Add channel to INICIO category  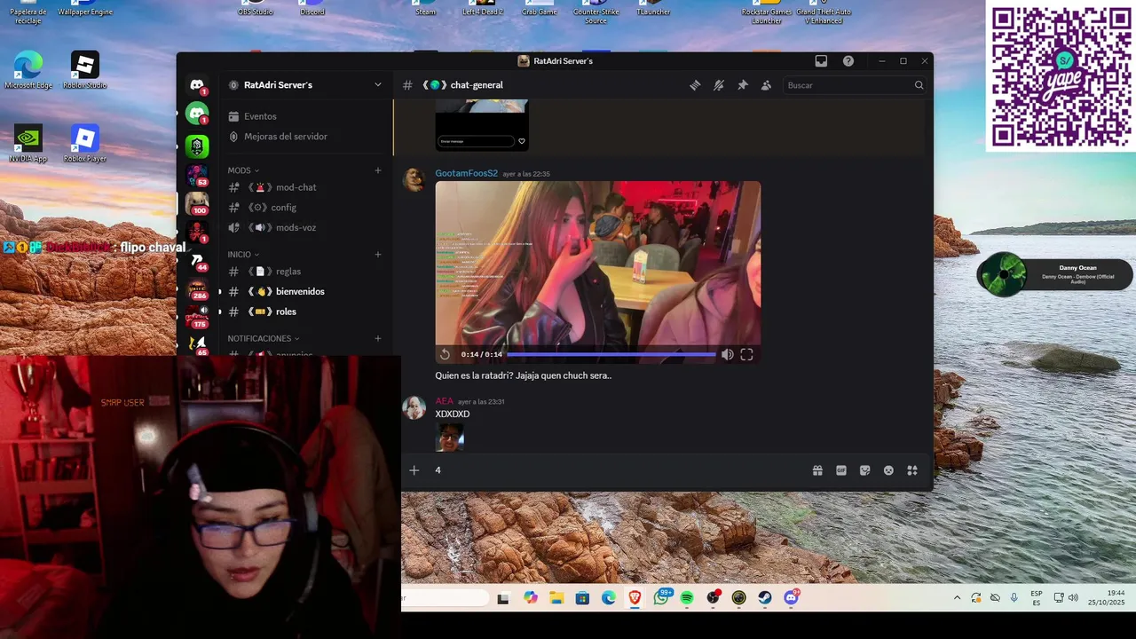378,255
